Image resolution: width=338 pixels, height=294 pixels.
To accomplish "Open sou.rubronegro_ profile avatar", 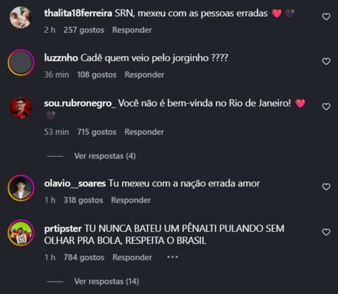I will tap(21, 107).
